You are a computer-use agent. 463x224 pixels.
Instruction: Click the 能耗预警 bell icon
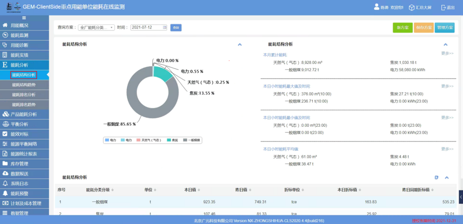click(5, 194)
